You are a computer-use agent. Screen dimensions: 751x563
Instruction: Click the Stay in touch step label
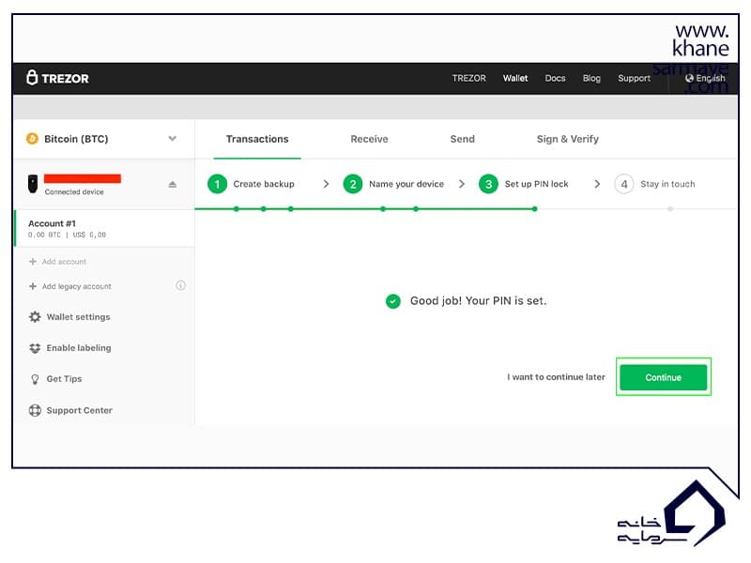(x=667, y=184)
